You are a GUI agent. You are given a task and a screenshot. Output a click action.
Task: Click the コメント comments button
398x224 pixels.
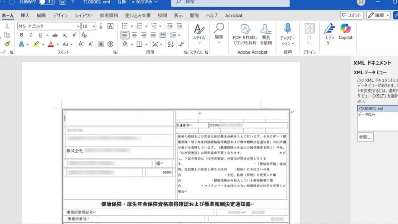coord(351,15)
